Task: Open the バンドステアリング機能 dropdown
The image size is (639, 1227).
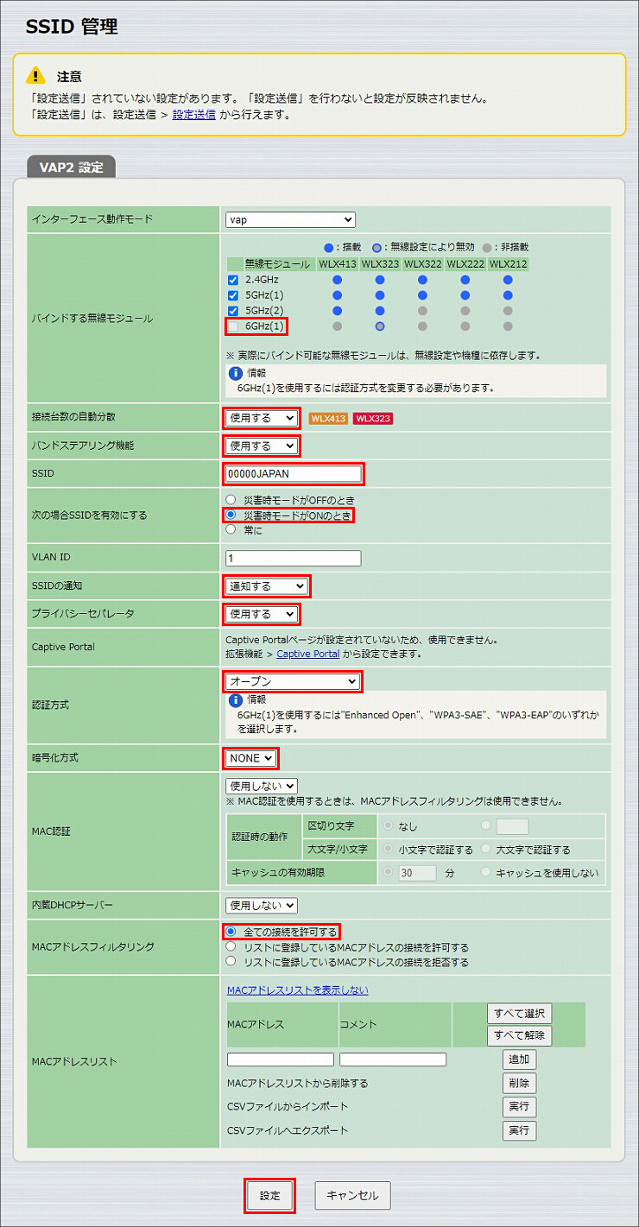Action: [x=262, y=446]
